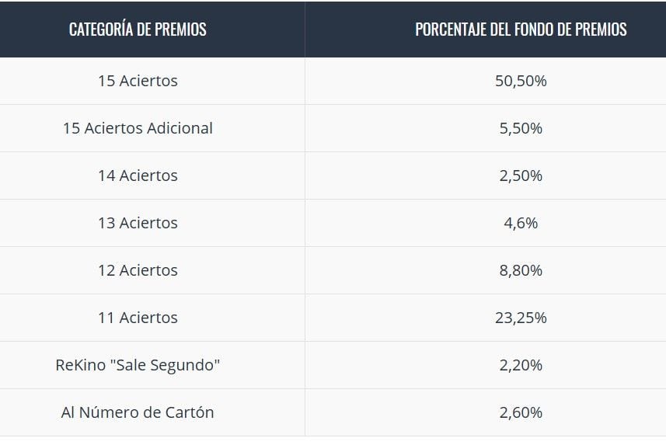Screen dimensions: 666x445
Task: Select the ReKino "Sale Segundo" cell
Action: [x=138, y=365]
